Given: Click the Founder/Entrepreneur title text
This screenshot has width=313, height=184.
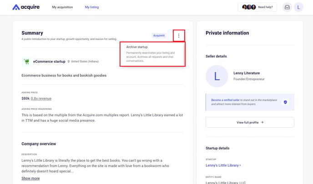Looking at the screenshot, I should point(249,79).
